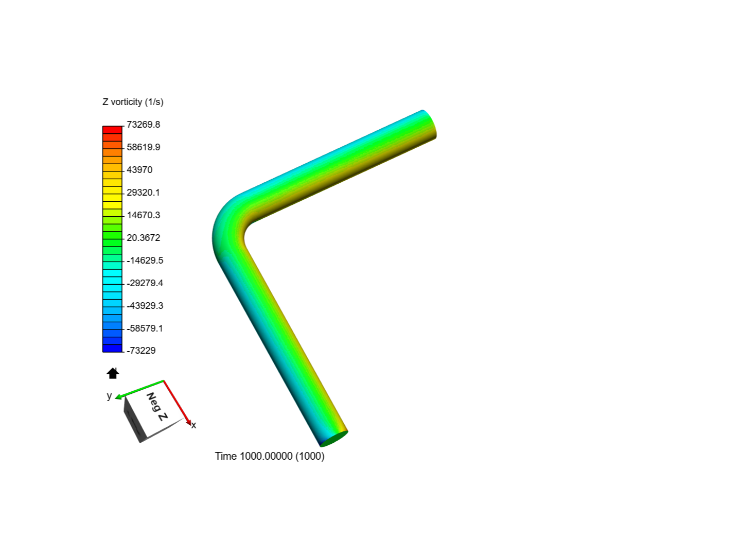Click the dark blue bottom legend swatch

pos(112,349)
